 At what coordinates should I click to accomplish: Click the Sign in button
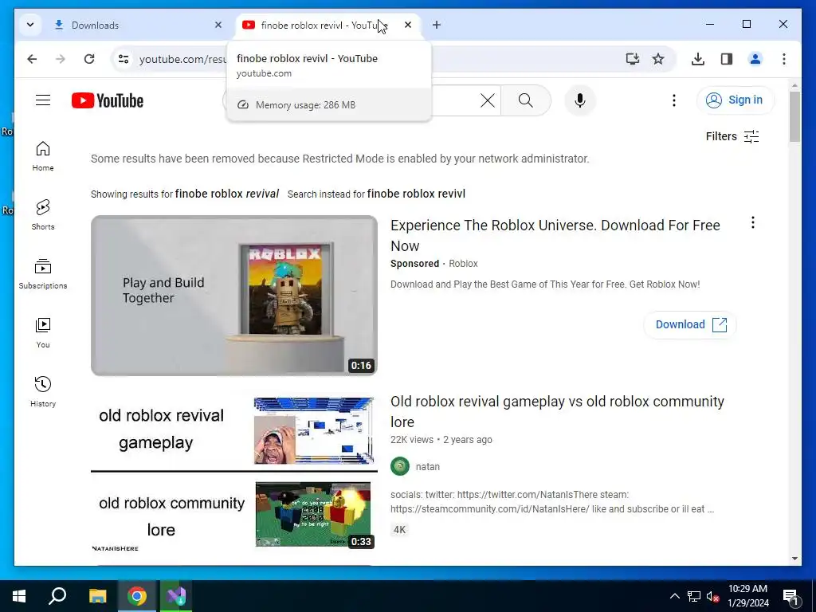736,100
